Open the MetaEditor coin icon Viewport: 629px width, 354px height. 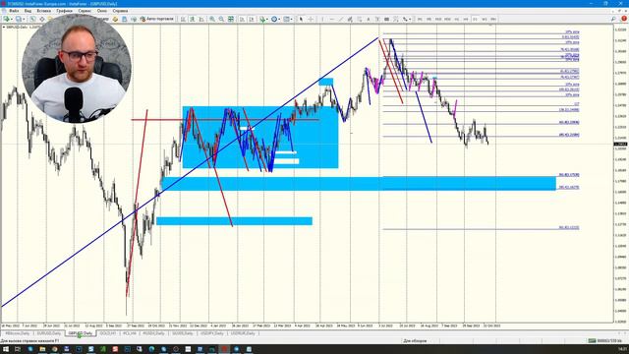(116, 19)
